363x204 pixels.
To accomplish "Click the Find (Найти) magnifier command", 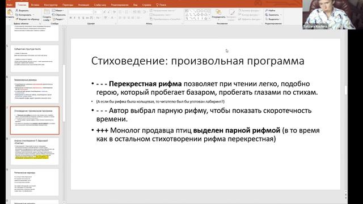I will point(270,10).
